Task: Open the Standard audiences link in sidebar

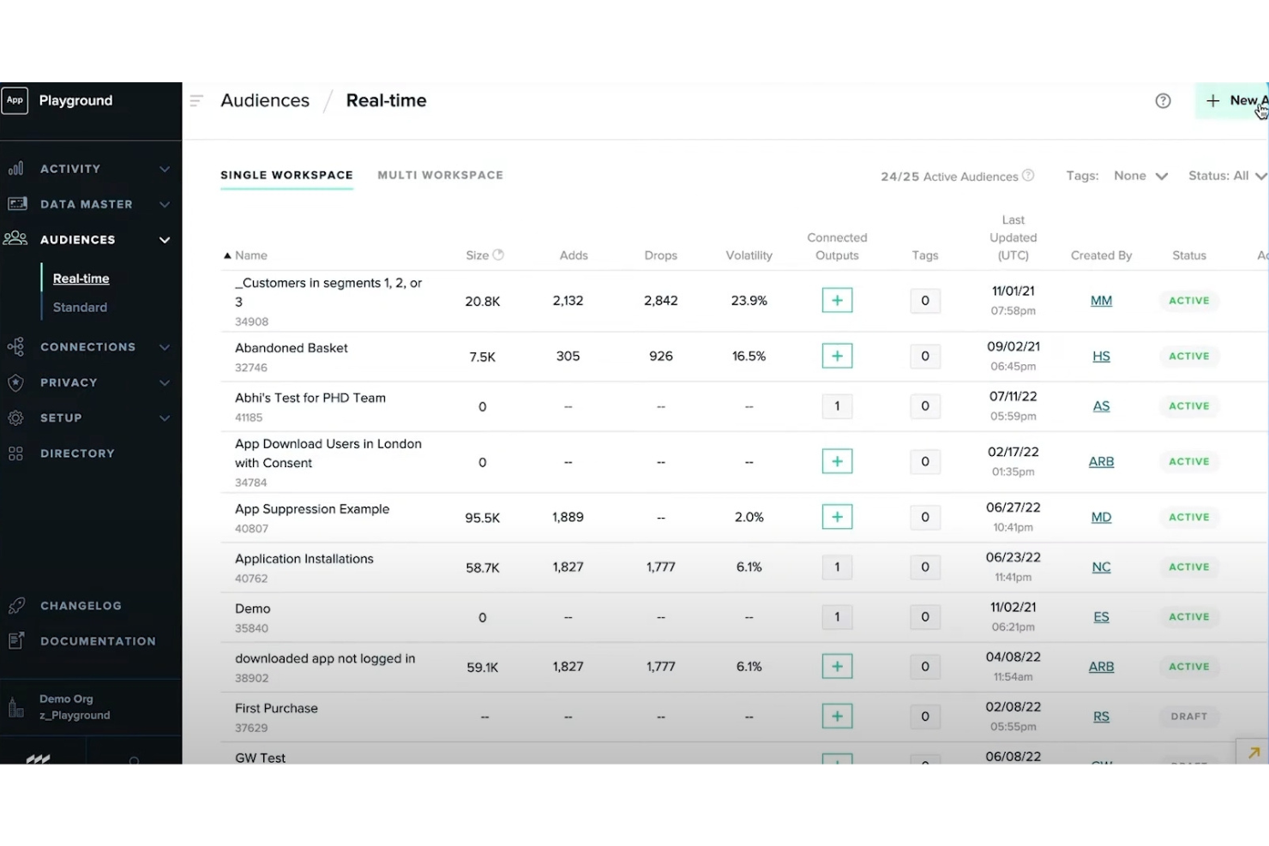Action: [x=79, y=307]
